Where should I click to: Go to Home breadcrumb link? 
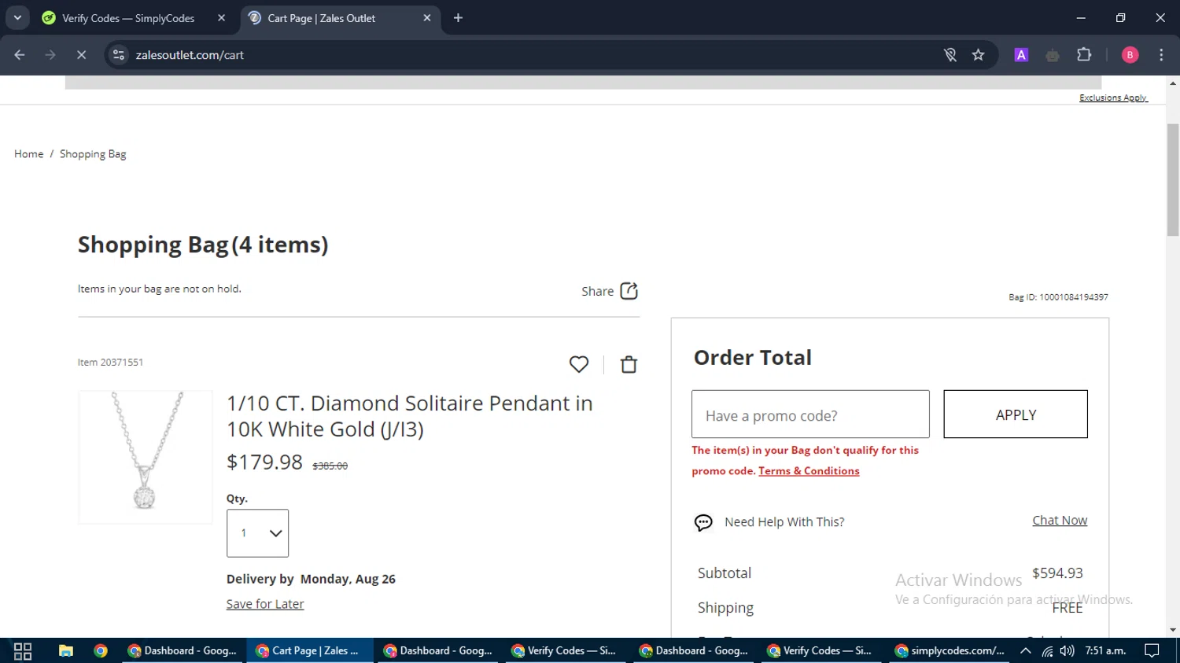pyautogui.click(x=29, y=154)
